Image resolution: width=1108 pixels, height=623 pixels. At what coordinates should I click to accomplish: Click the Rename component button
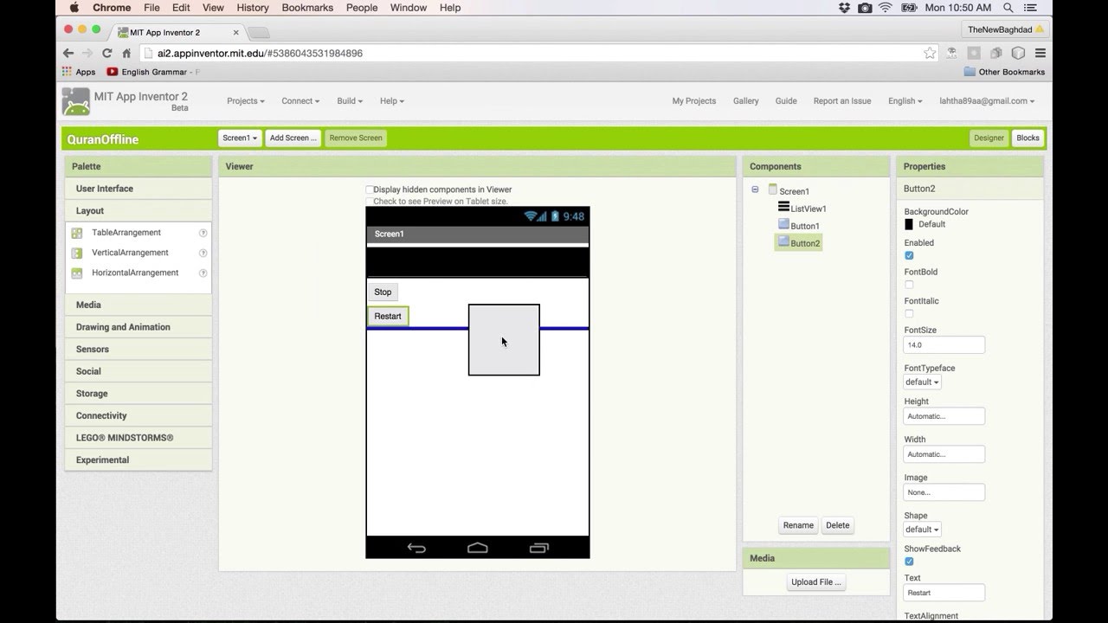click(x=798, y=525)
